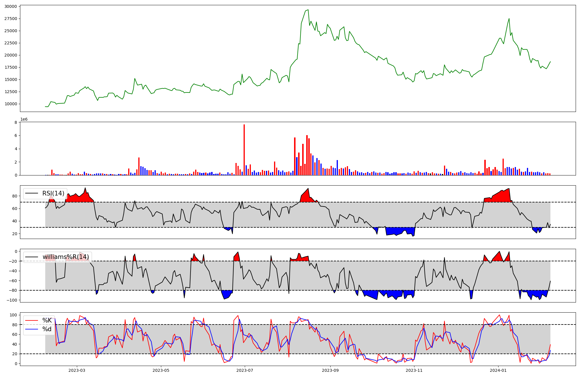
Task: Click the 2023-05 x-axis date label
Action: [x=161, y=370]
